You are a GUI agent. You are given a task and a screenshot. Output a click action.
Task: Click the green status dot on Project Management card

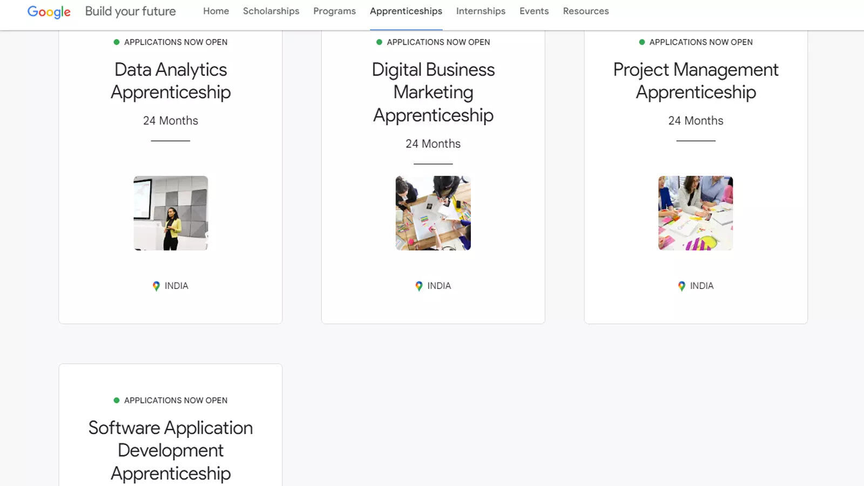click(x=642, y=42)
